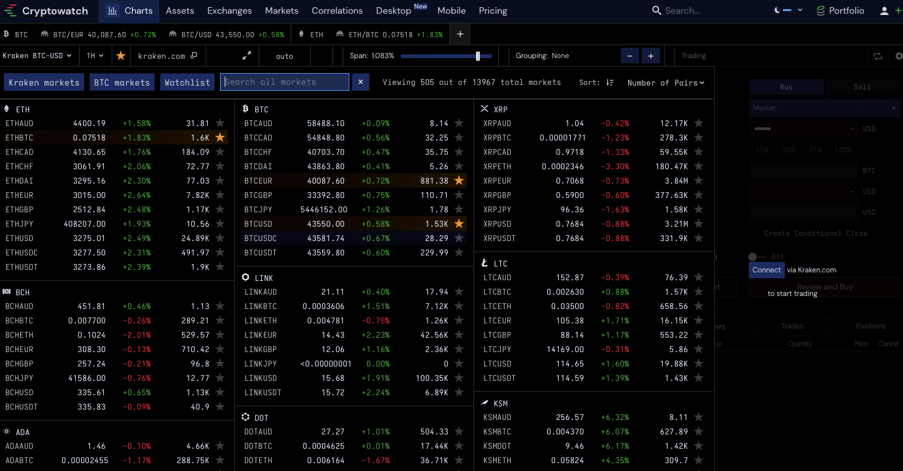The width and height of the screenshot is (903, 471).
Task: Star the LTCUSDT market
Action: click(x=699, y=378)
